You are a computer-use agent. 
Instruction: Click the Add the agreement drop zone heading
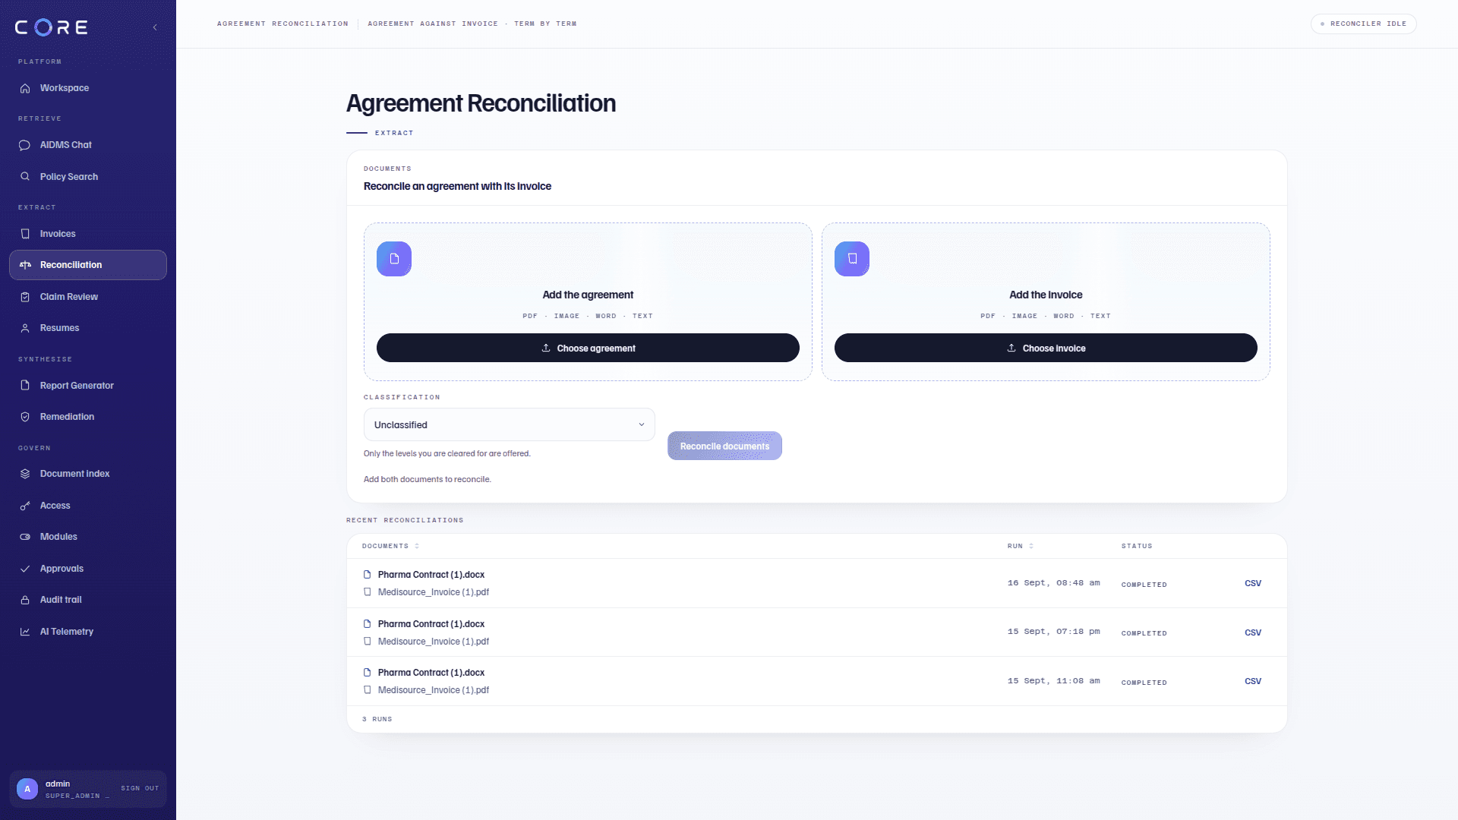(588, 295)
